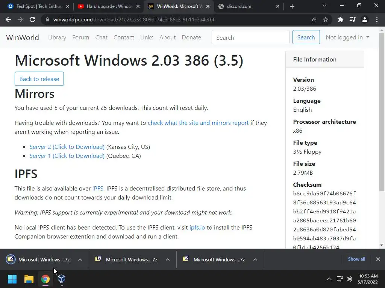385x288 pixels.
Task: Go back using browser back arrow
Action: (8, 19)
